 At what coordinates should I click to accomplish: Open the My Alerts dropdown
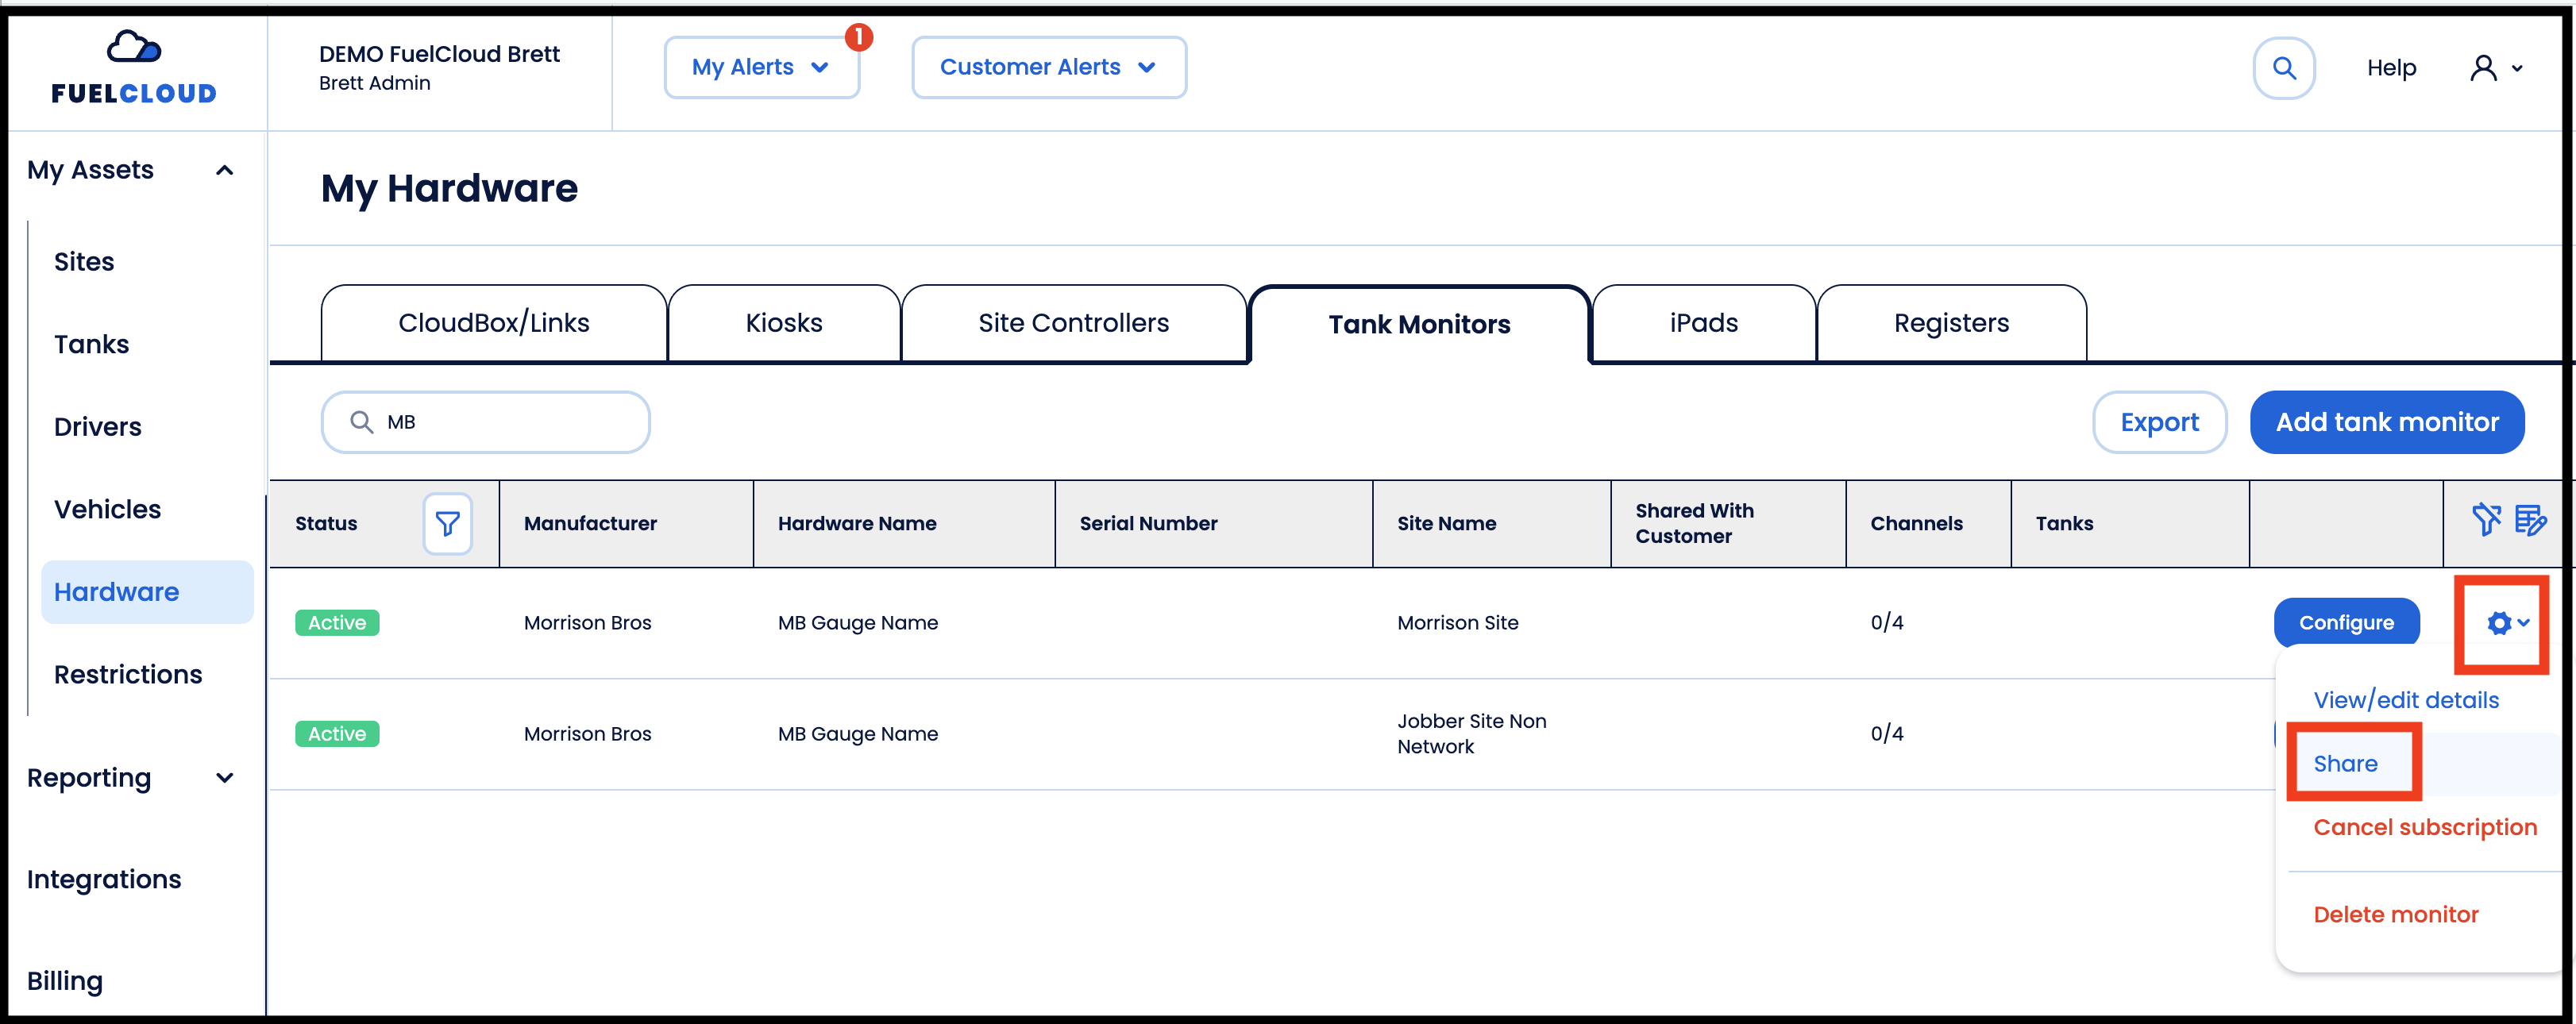tap(762, 67)
